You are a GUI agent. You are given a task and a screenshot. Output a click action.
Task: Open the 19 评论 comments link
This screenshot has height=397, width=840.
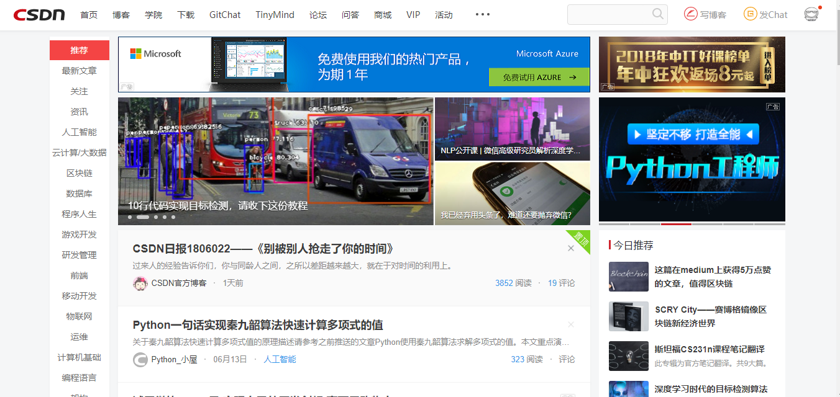click(x=561, y=282)
